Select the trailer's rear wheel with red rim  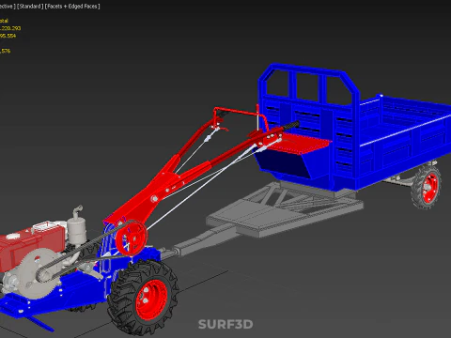tap(427, 187)
